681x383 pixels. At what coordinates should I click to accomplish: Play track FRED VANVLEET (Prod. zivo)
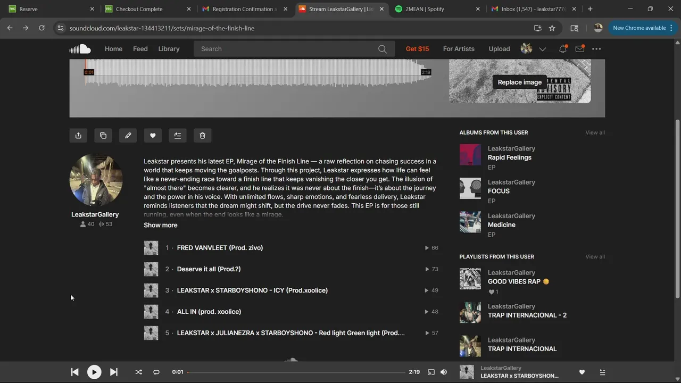220,248
